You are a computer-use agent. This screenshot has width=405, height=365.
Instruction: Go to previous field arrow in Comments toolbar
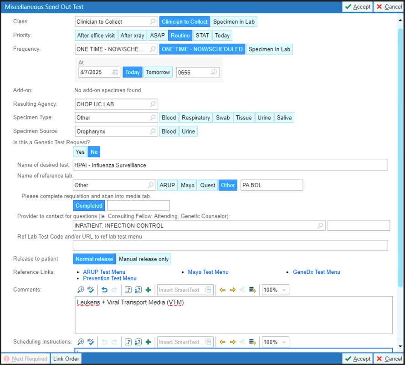tap(222, 290)
